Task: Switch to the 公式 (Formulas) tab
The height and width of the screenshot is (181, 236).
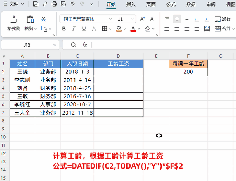Action: 171,4
